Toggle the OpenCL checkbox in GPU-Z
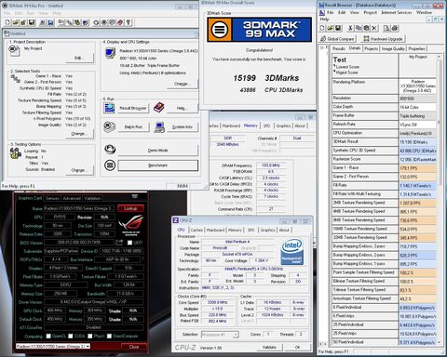Viewport: 447px width, 357px height. pos(48,337)
